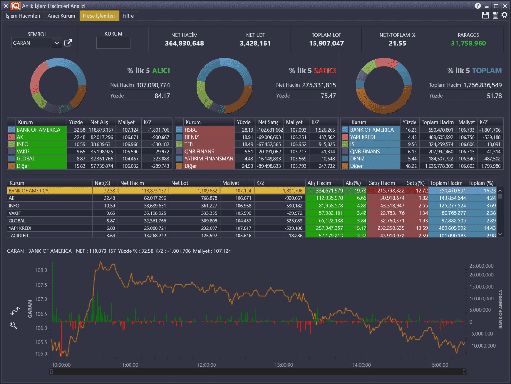Switch to İşlem Hacimleri tab

(x=23, y=16)
